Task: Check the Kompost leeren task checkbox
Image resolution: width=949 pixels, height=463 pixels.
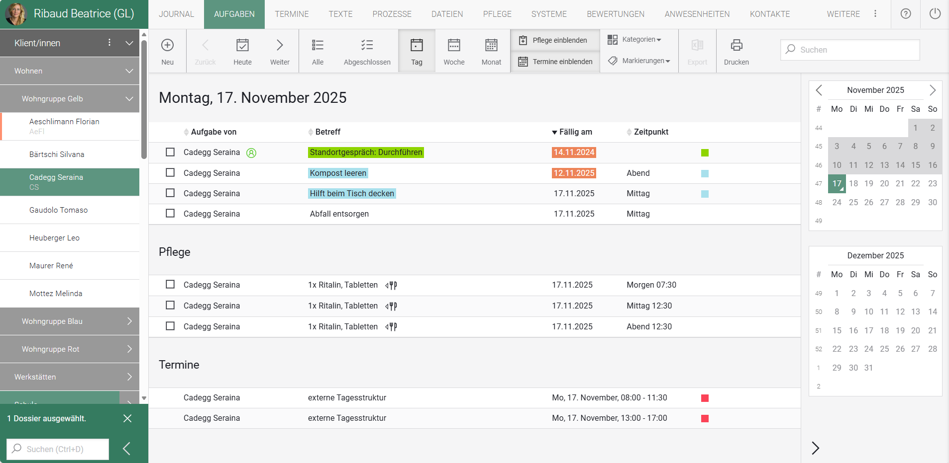Action: click(x=170, y=173)
